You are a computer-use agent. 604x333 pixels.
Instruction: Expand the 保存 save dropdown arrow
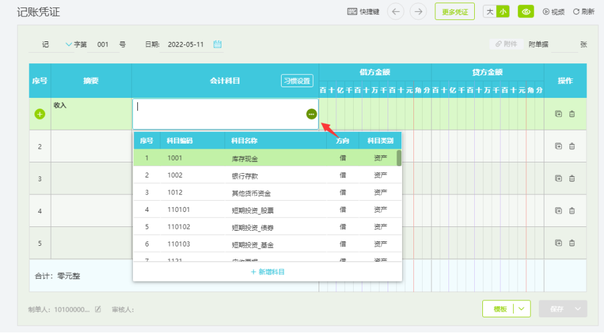(x=578, y=309)
